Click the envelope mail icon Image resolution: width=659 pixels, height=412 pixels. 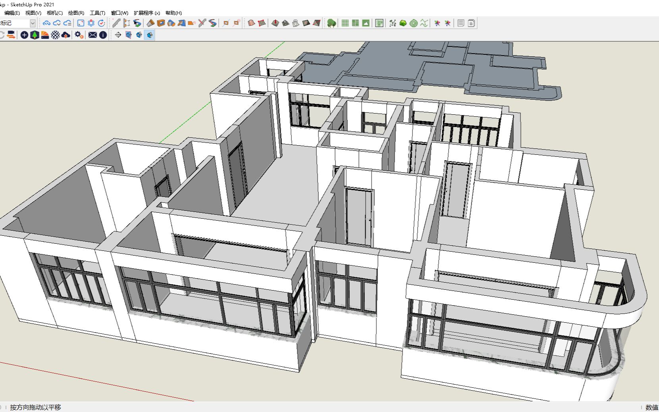point(92,35)
